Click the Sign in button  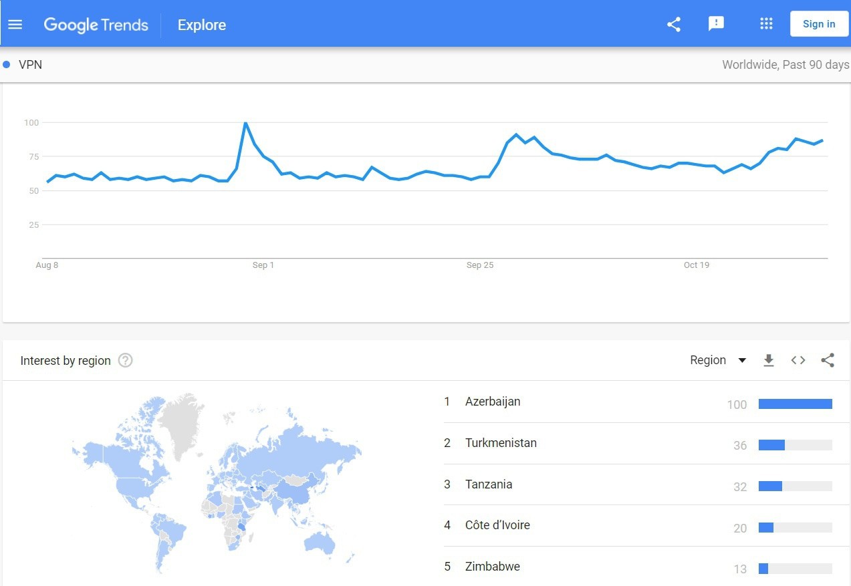click(819, 24)
